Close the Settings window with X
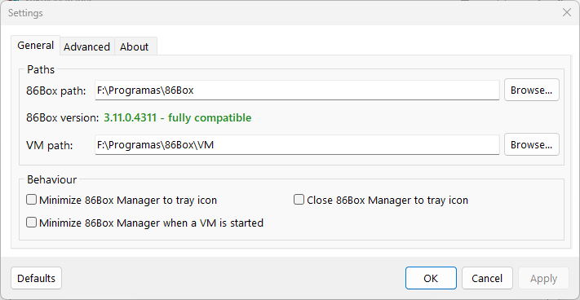580x300 pixels. (x=567, y=12)
